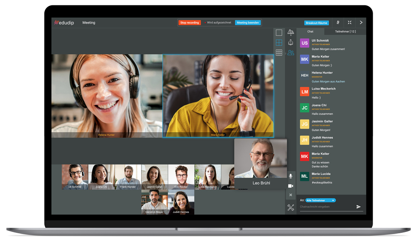Collapse the sidebar with the right chevron
415x251 pixels.
tap(361, 23)
